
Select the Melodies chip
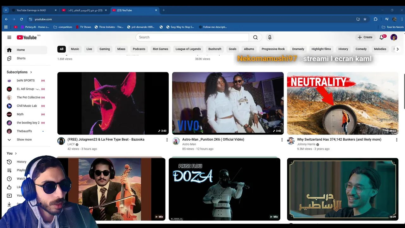[380, 49]
